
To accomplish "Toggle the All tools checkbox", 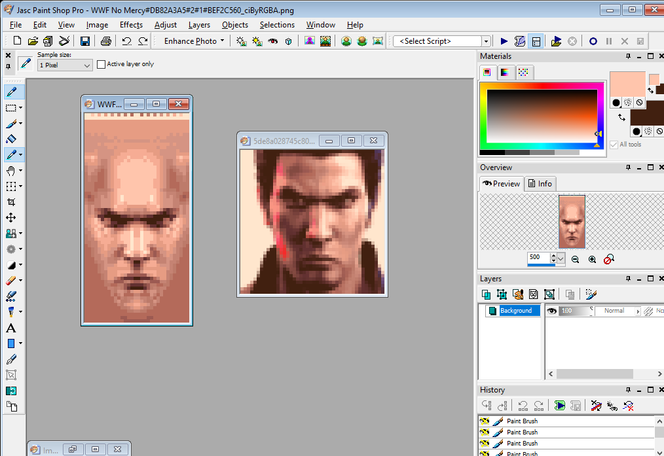I will pos(614,145).
